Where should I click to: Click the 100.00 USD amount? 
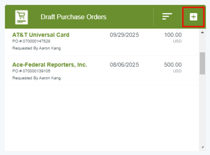click(173, 37)
